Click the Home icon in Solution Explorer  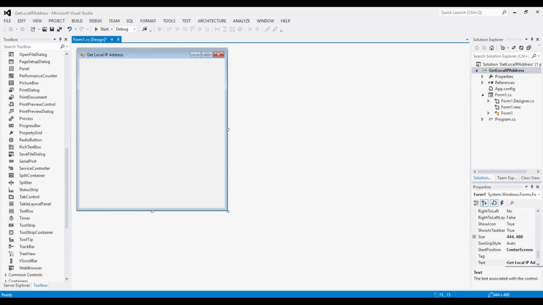[x=492, y=48]
